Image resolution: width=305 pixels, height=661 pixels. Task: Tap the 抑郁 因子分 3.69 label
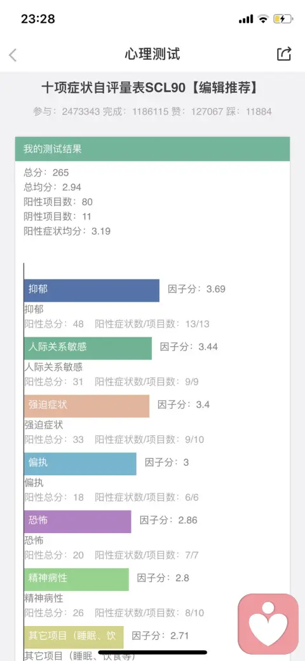(x=196, y=289)
